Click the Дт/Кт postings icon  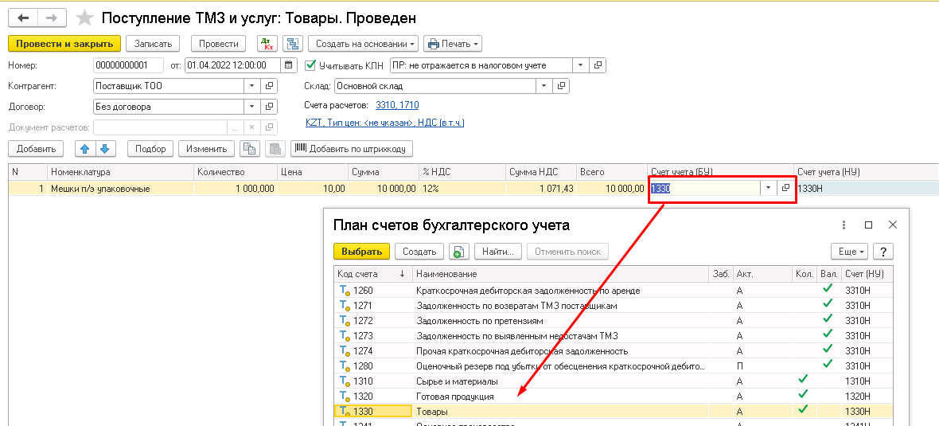[x=266, y=44]
